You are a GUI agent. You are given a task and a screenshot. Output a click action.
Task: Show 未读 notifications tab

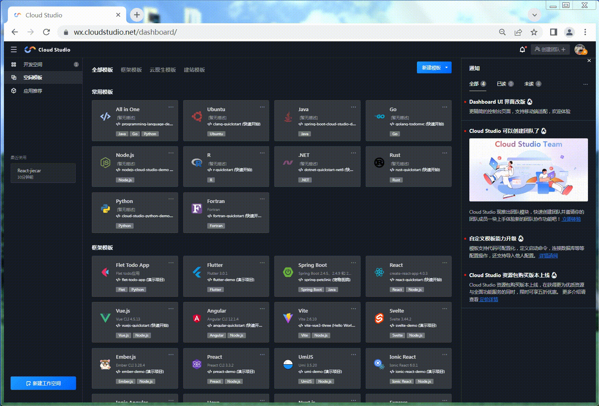tap(533, 84)
